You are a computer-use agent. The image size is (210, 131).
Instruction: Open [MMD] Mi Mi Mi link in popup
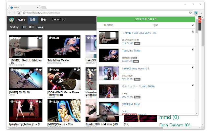[131, 104]
